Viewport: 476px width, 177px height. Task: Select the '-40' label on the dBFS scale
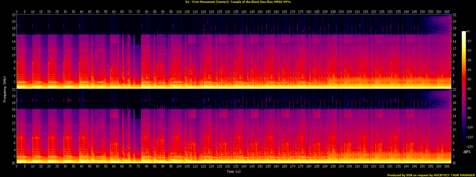[469, 70]
